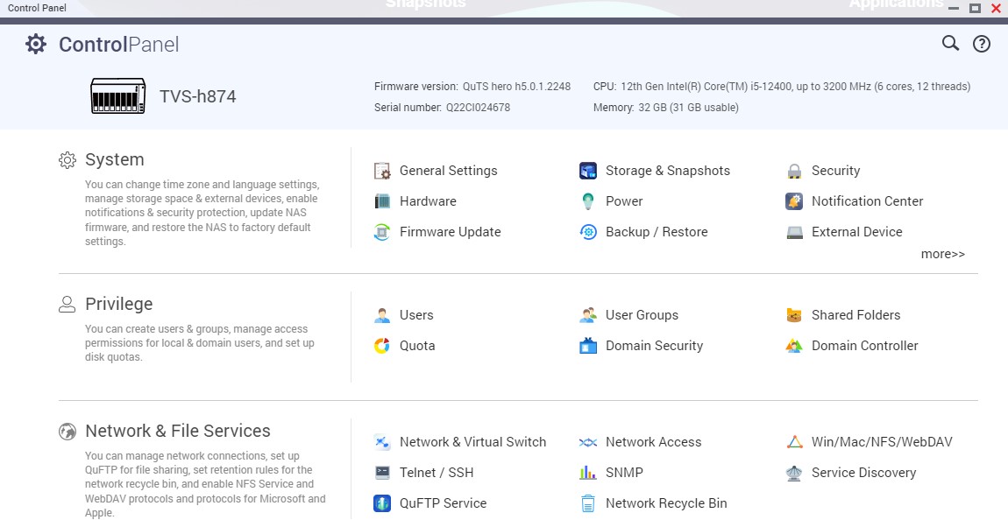This screenshot has width=1008, height=520.
Task: Click the Privilege section heading
Action: (x=118, y=304)
